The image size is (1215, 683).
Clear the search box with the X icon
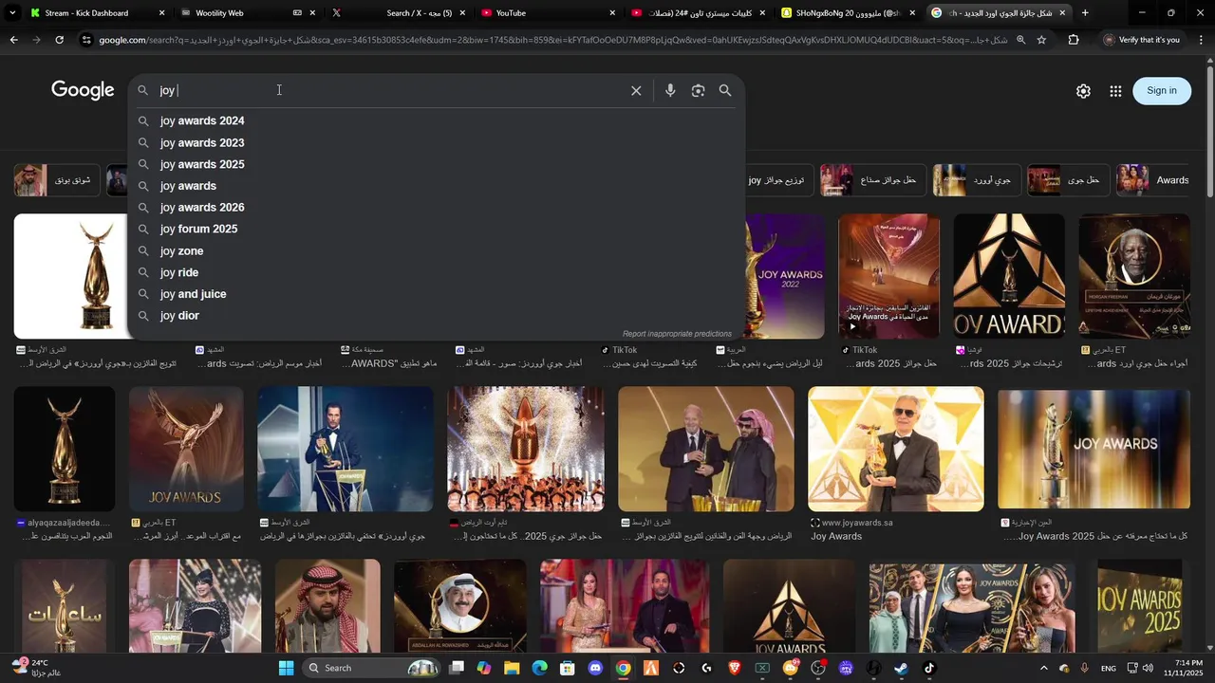coord(636,91)
